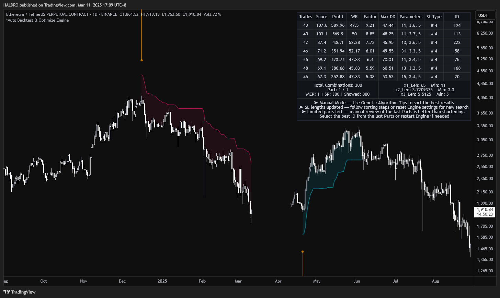Click the 4,050.00 price axis label
This screenshot has width=500, height=298.
pos(485,98)
